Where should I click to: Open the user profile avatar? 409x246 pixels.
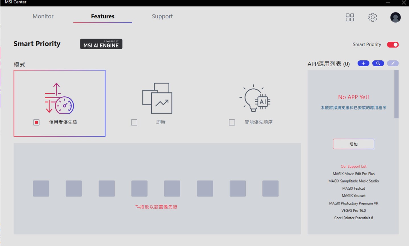click(x=395, y=17)
